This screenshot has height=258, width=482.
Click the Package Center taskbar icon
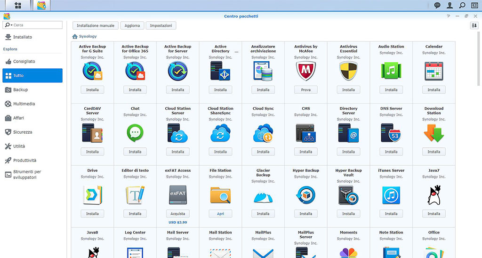pyautogui.click(x=41, y=5)
